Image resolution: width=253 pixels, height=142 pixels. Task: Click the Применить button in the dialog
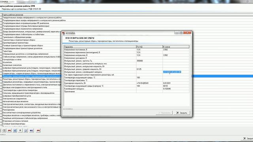(x=164, y=113)
